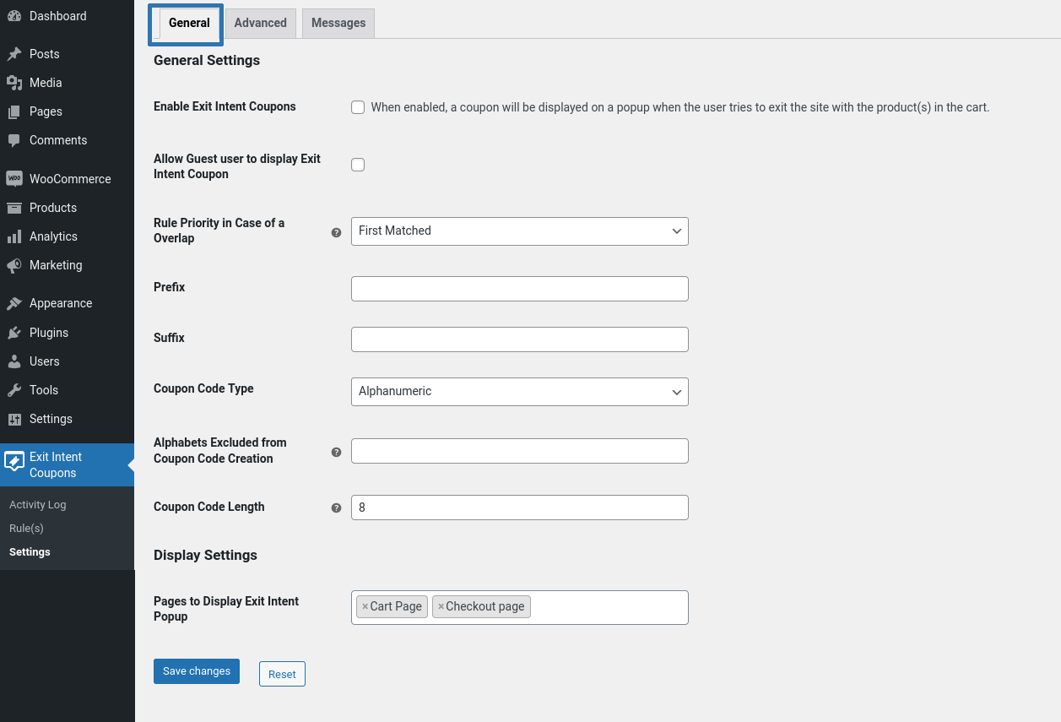
Task: Reset the general settings
Action: [282, 673]
